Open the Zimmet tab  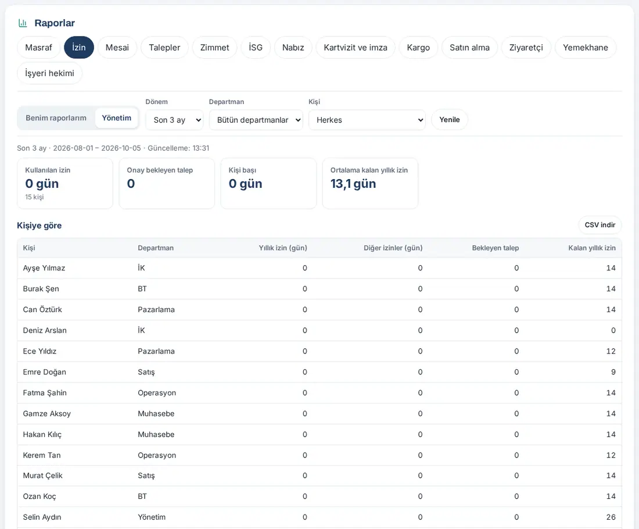click(x=215, y=48)
